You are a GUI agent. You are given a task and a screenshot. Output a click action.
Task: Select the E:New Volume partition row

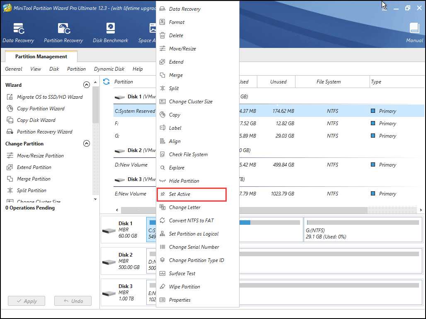[x=269, y=194]
